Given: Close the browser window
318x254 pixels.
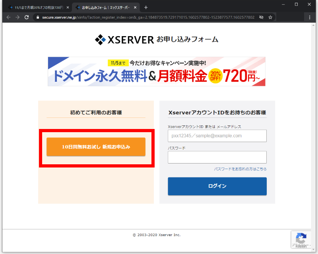Looking at the screenshot, I should point(309,4).
